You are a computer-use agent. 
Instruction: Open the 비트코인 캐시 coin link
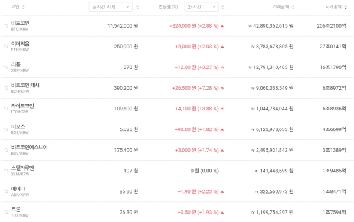25,85
